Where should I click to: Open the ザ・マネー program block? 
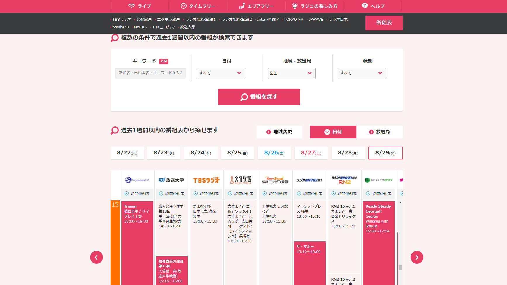pyautogui.click(x=310, y=263)
